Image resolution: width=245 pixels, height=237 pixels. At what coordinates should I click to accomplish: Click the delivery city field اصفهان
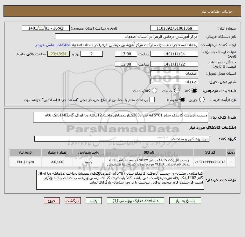[174, 81]
